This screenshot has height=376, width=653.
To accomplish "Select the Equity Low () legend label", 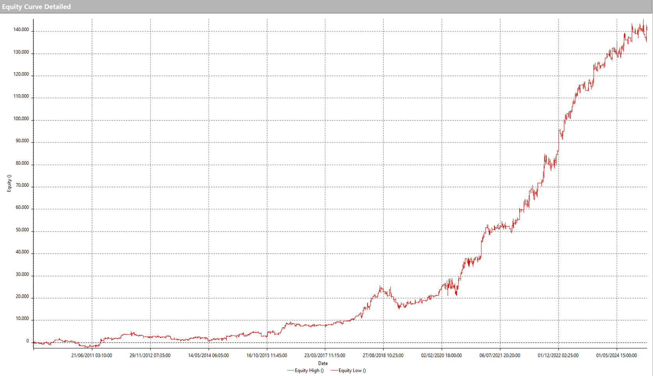I will [x=352, y=371].
